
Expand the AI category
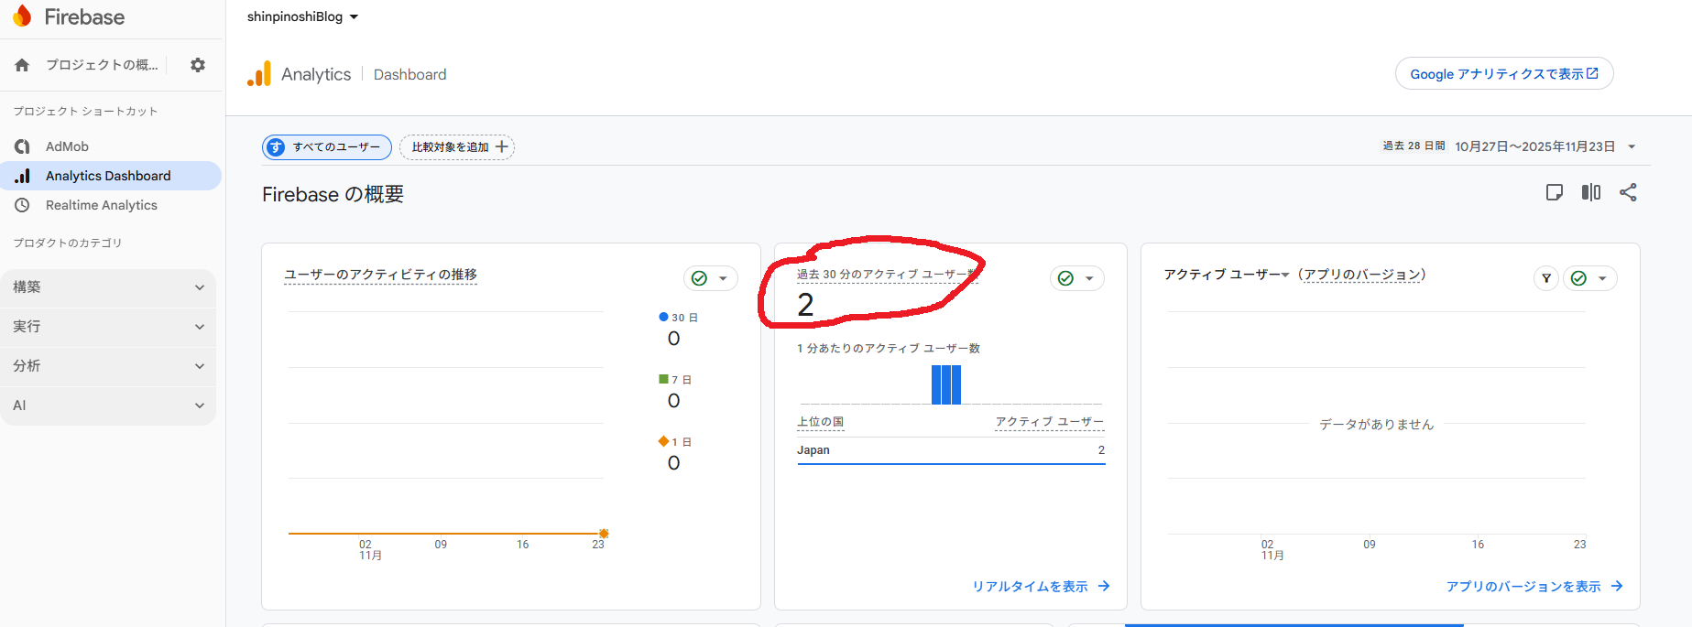coord(109,405)
